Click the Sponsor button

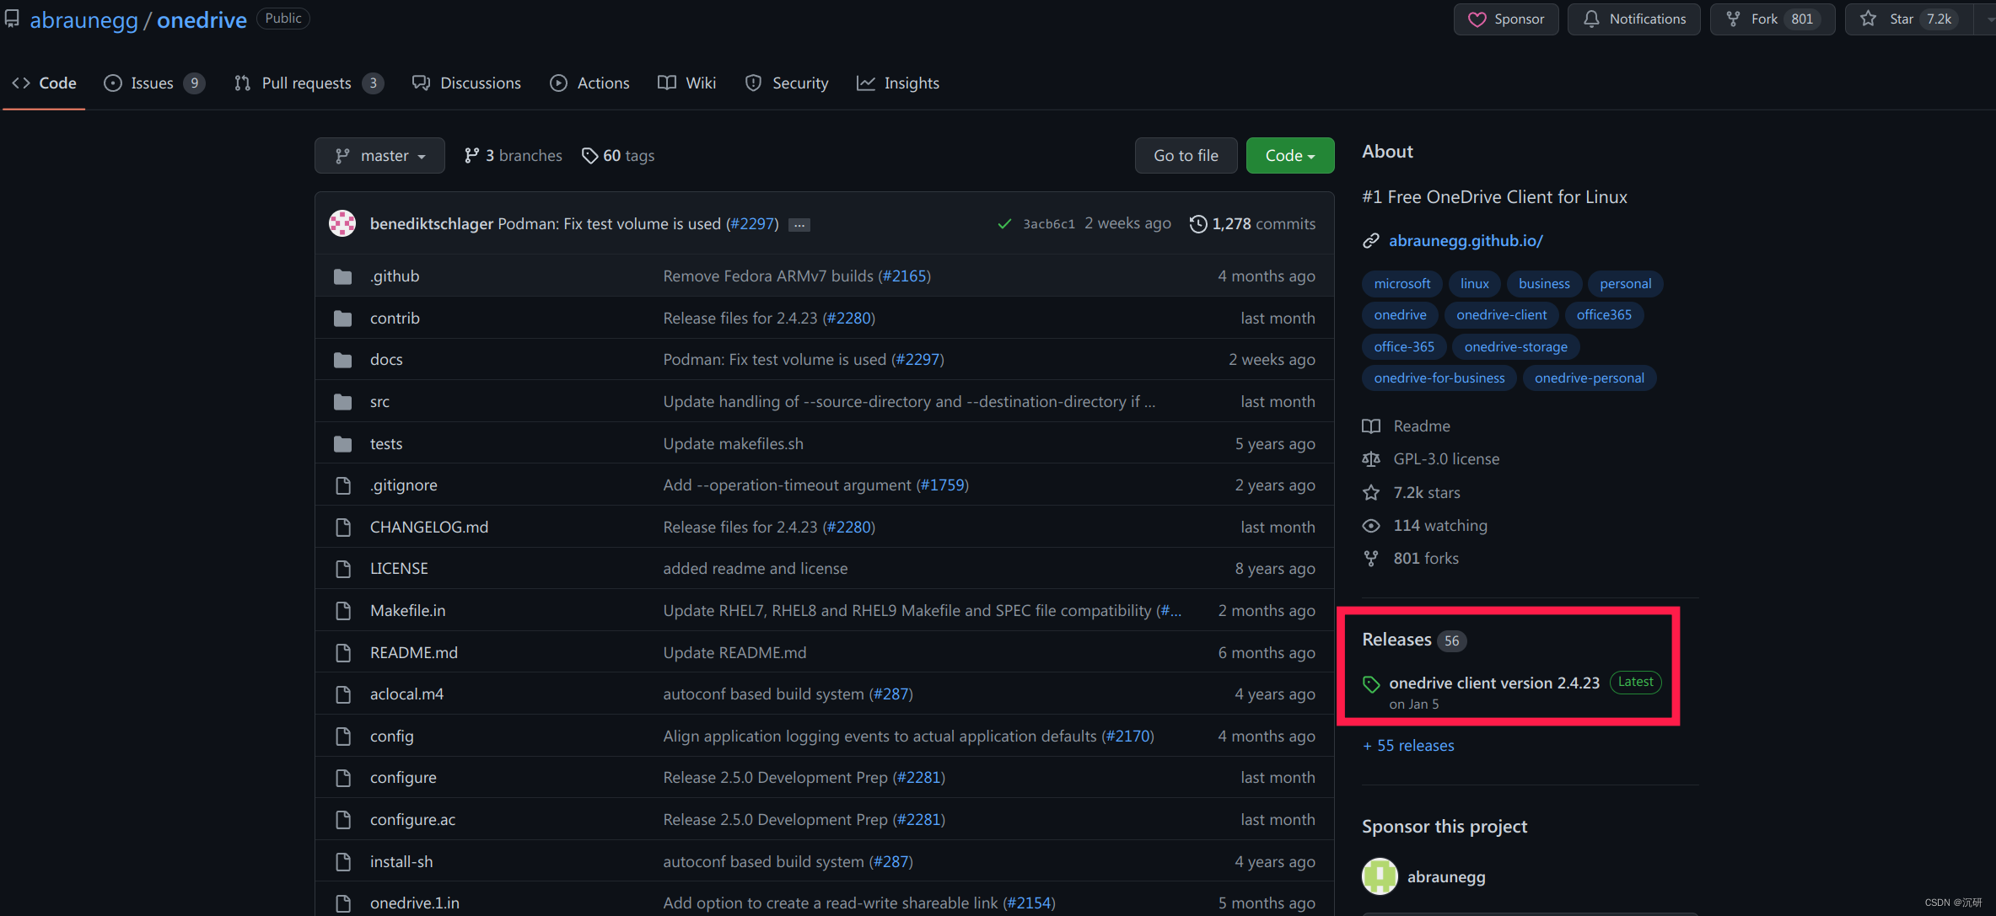[1506, 19]
